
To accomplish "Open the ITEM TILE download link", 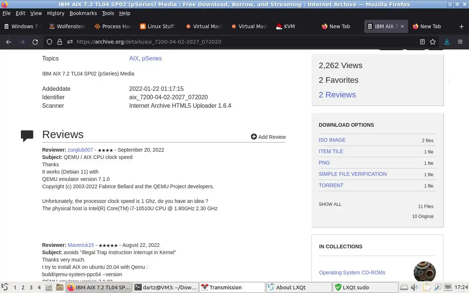I will click(x=331, y=151).
